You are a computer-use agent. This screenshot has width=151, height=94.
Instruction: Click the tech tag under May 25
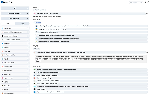pyautogui.click(x=35, y=10)
